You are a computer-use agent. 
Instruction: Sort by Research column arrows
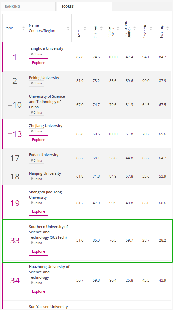point(151,28)
